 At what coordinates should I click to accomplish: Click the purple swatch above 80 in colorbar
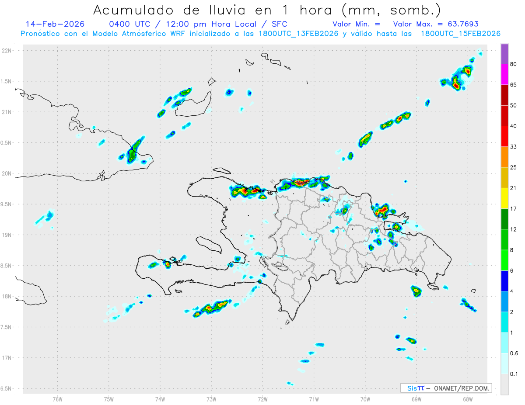[x=504, y=54]
